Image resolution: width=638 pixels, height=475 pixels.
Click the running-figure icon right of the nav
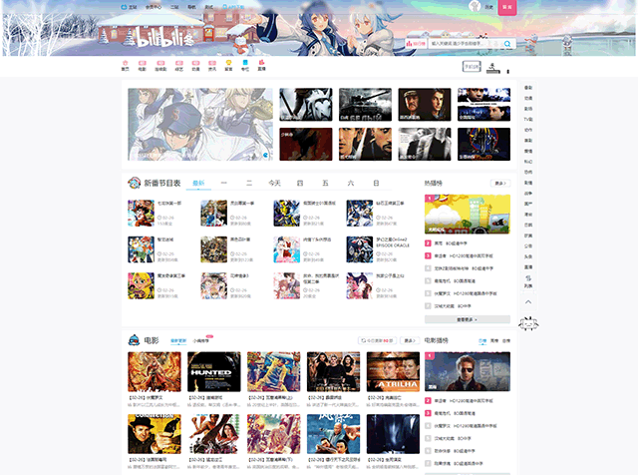click(x=493, y=68)
